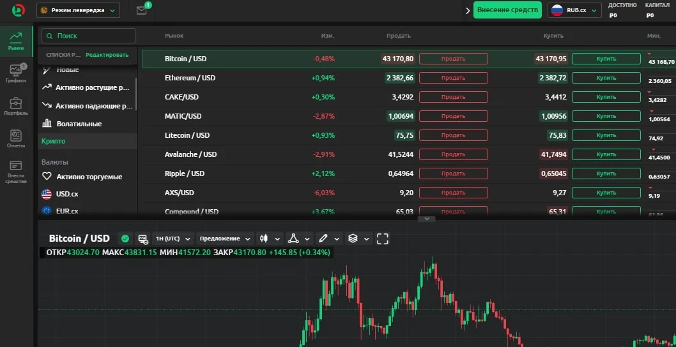Open the Предложение price type dropdown

[x=225, y=239]
